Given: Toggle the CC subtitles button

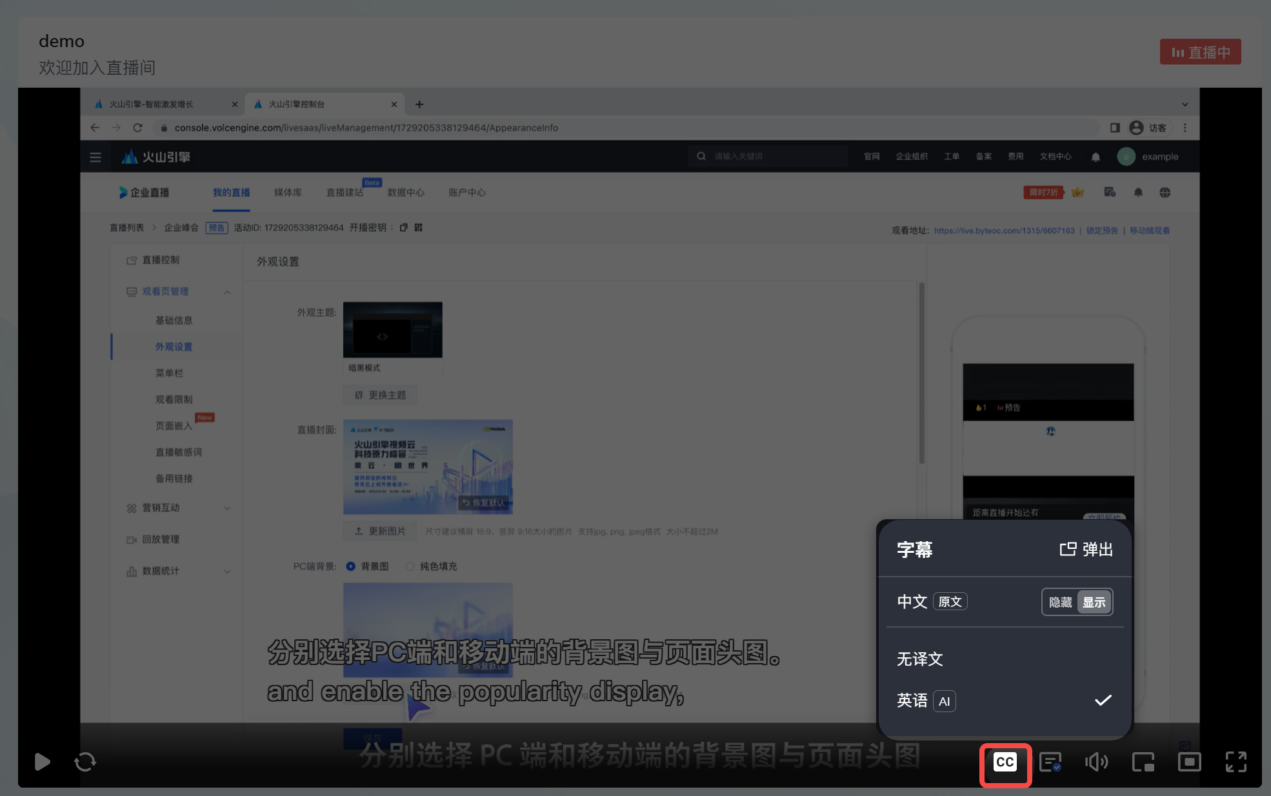Looking at the screenshot, I should click(x=1005, y=762).
